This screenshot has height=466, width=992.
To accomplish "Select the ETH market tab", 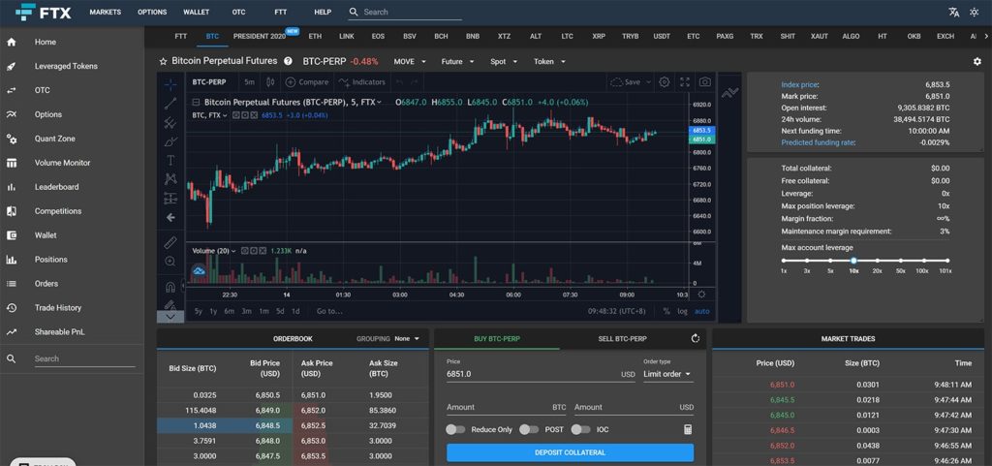I will [315, 37].
